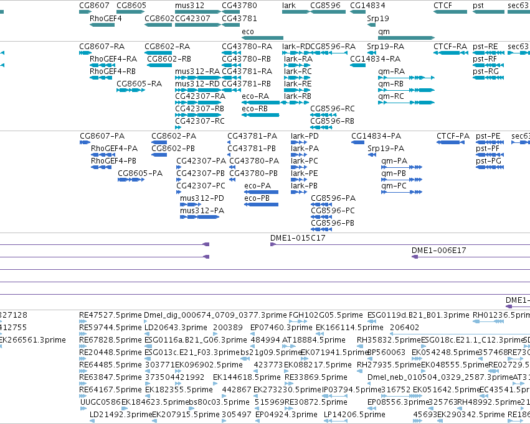Select the CG8605 gene feature
The height and width of the screenshot is (424, 530).
tap(130, 12)
